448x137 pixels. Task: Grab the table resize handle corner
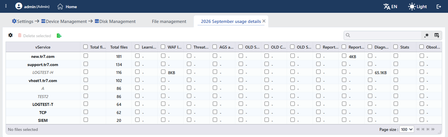[439, 132]
